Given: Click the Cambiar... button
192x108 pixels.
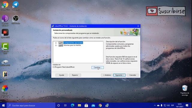Looking at the screenshot, I should click(x=97, y=67).
